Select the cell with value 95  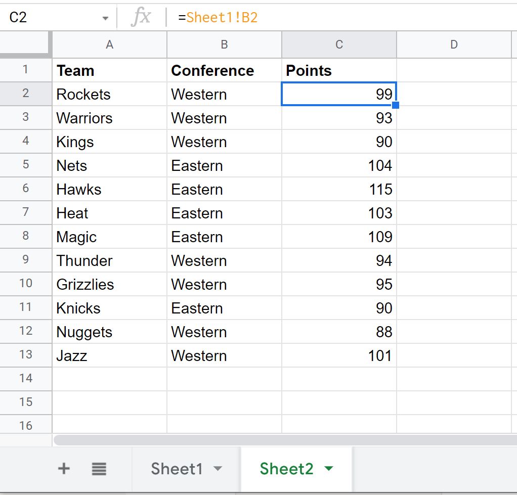point(339,284)
